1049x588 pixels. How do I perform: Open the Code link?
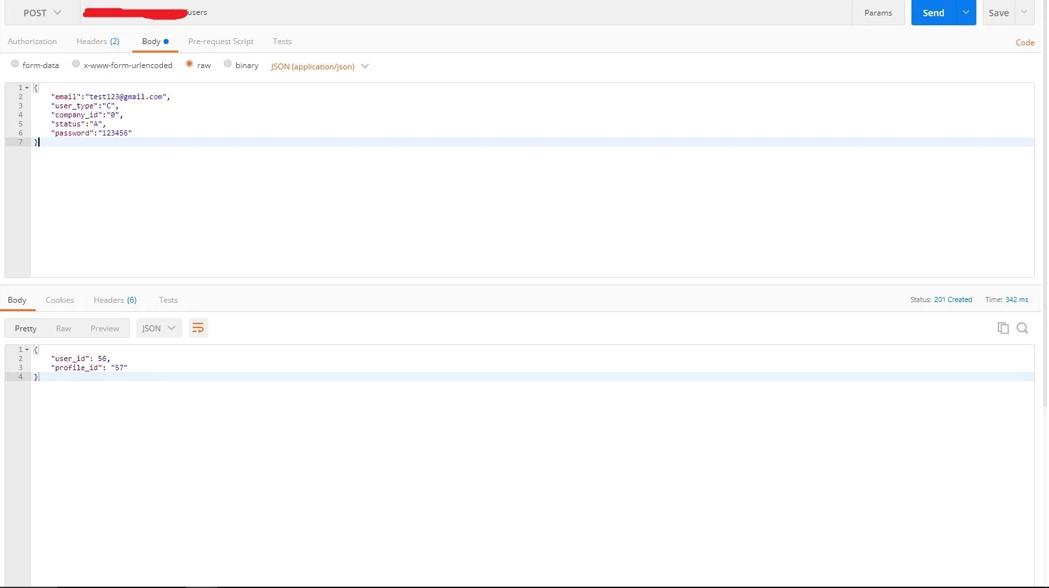click(1025, 43)
